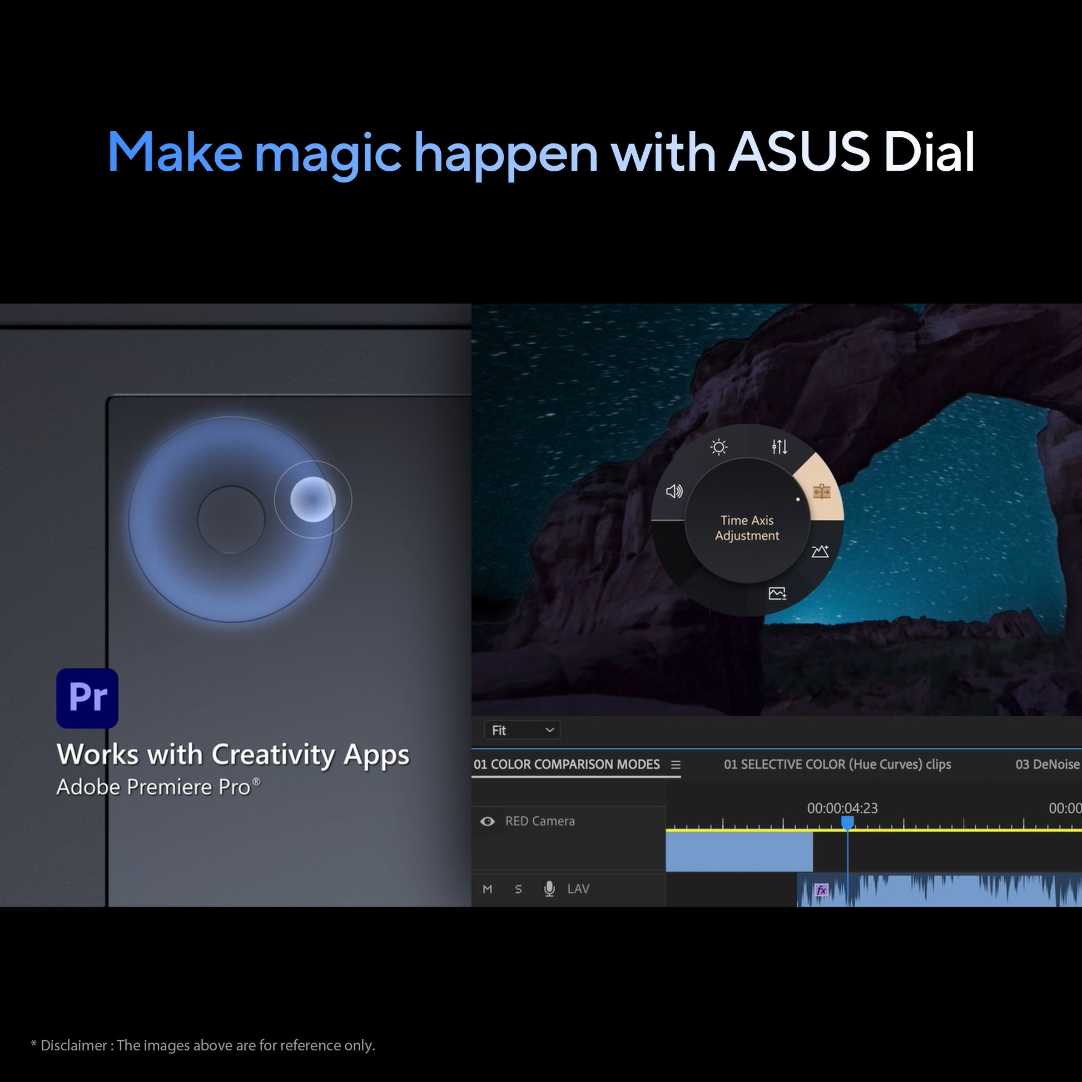
Task: Select the mountain sparkle icon on the dial
Action: point(820,551)
